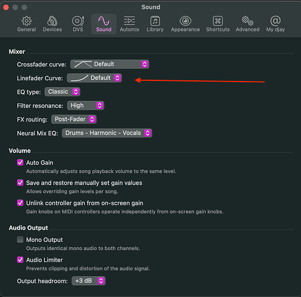301x297 pixels.
Task: Click the linefader curve shape thumbnail
Action: pyautogui.click(x=79, y=78)
